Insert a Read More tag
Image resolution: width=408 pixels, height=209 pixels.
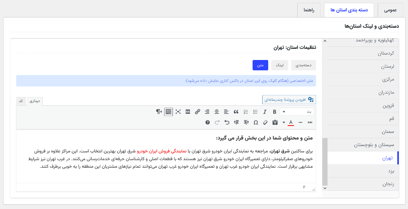tap(188, 112)
